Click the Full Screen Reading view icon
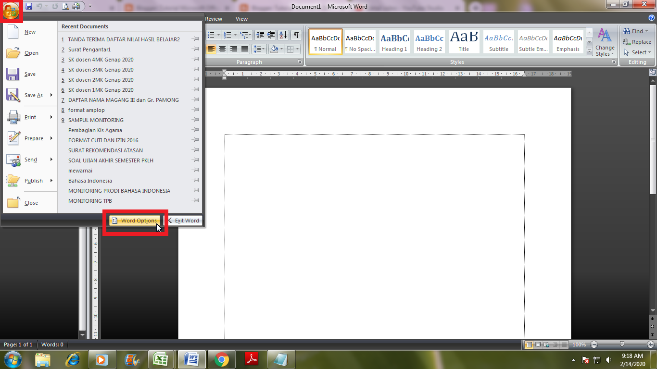This screenshot has height=369, width=657. (x=538, y=344)
